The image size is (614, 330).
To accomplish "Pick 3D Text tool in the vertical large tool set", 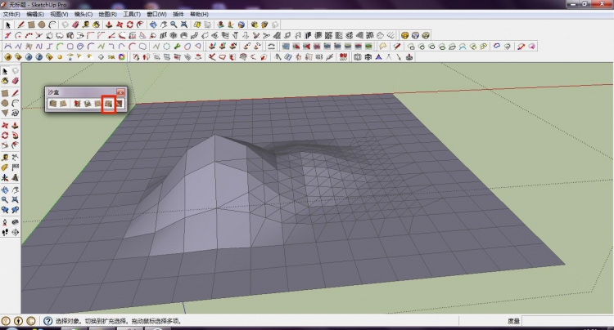I will click(15, 177).
